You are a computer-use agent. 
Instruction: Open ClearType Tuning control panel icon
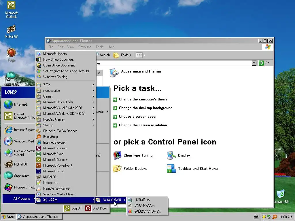pos(133,155)
